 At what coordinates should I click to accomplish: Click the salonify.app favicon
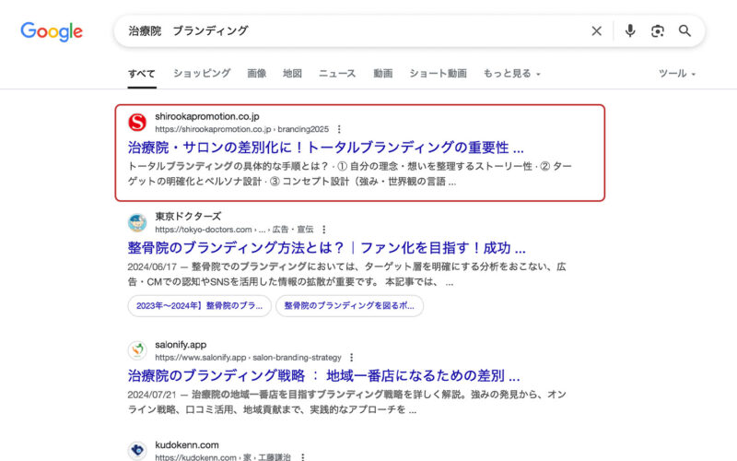[x=137, y=350]
